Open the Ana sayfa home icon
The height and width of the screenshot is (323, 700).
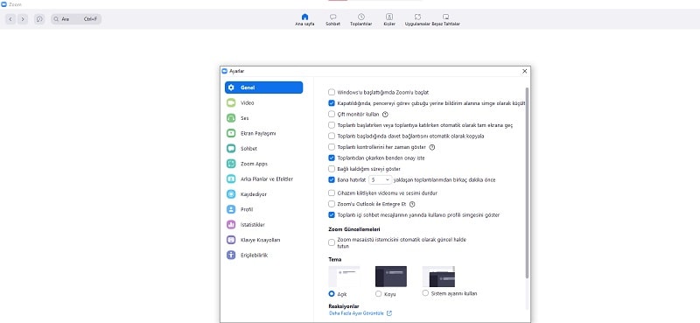point(304,17)
